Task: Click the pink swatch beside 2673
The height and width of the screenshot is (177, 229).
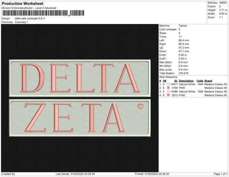Action: 168,95
